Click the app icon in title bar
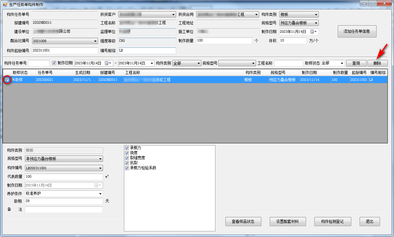This screenshot has height=237, width=394. [5, 5]
